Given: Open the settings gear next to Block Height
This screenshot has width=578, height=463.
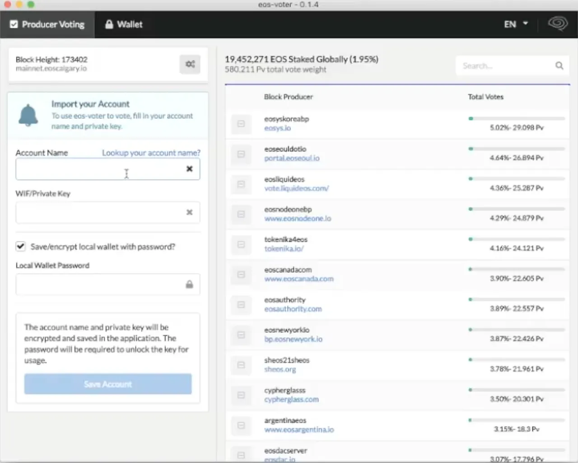Looking at the screenshot, I should 190,64.
